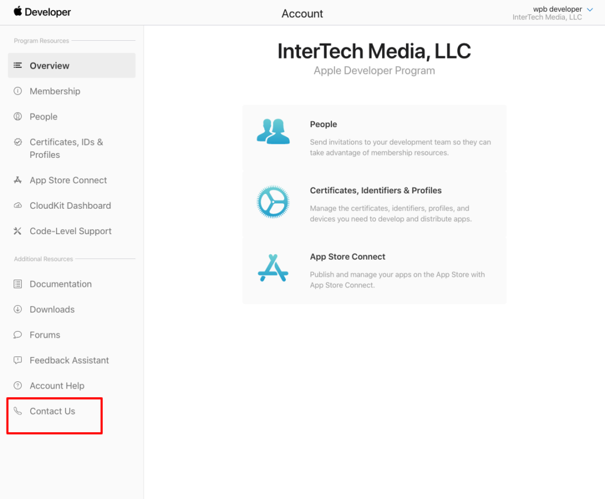Click the Membership info icon
The height and width of the screenshot is (499, 605).
18,91
